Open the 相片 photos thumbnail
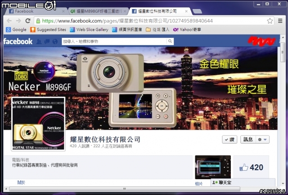 point(213,167)
